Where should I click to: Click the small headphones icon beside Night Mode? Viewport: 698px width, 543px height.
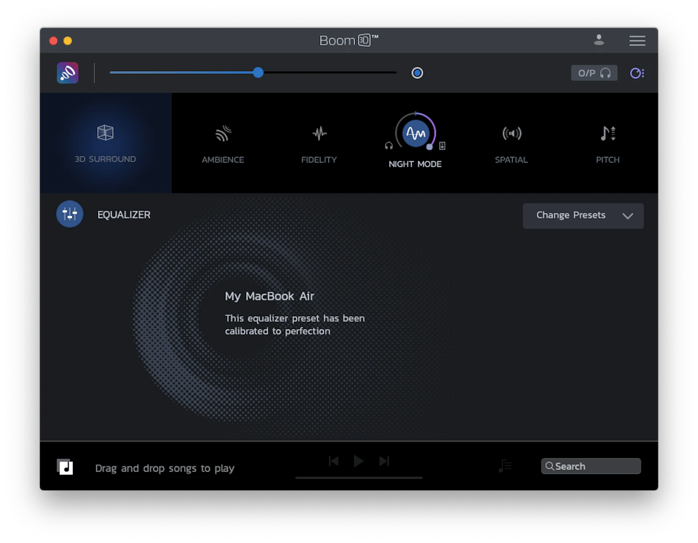click(389, 146)
